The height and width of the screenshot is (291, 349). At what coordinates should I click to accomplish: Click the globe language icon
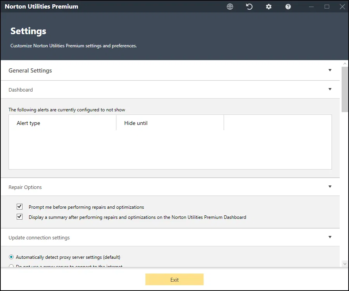tap(230, 7)
